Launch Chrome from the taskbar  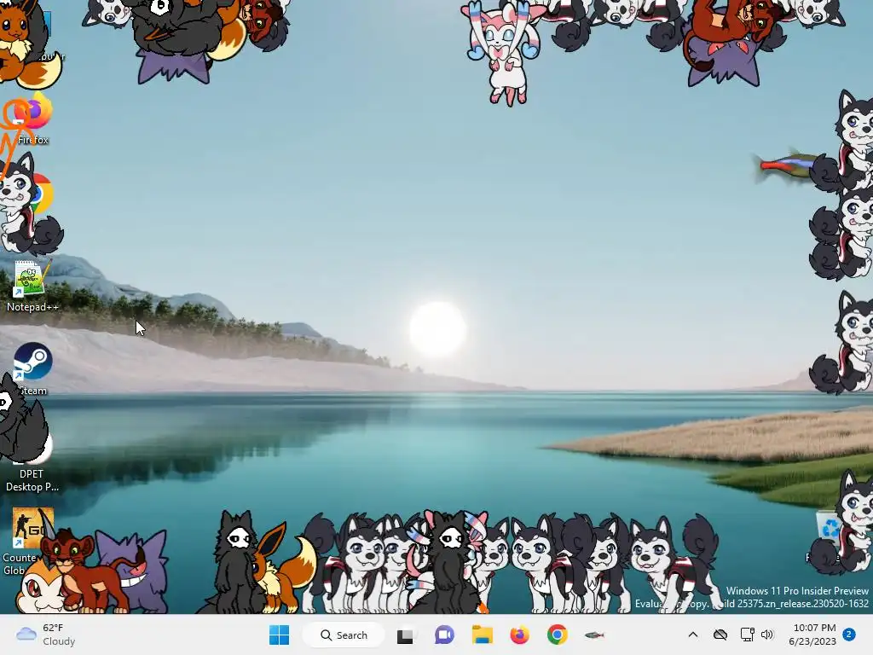[x=557, y=635]
